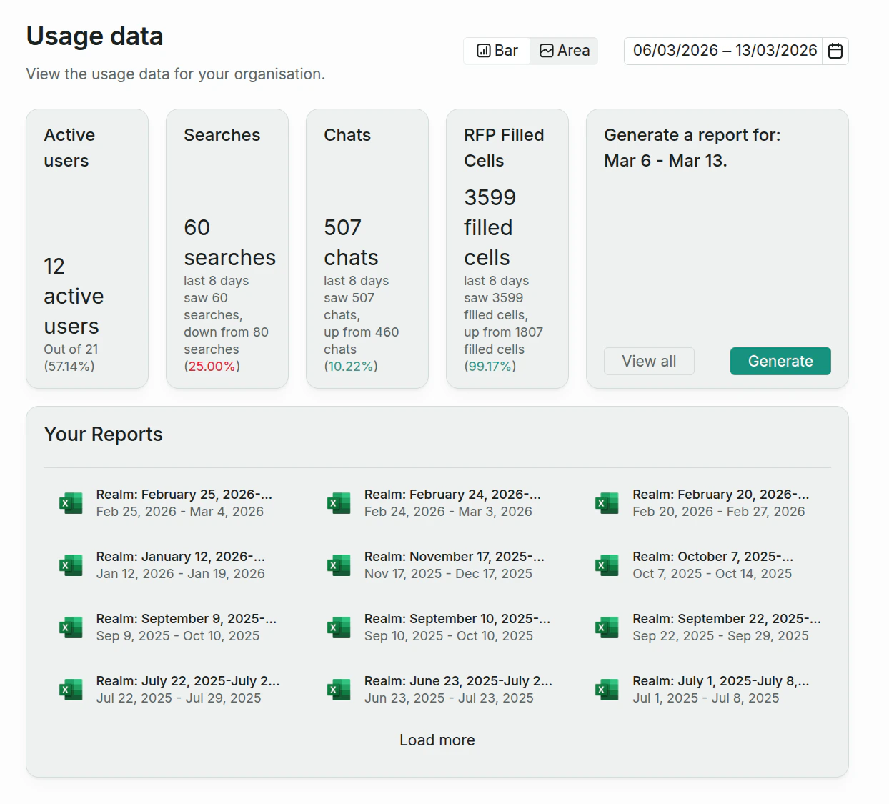The image size is (889, 804).
Task: Expand more reports with Load more
Action: tap(437, 740)
